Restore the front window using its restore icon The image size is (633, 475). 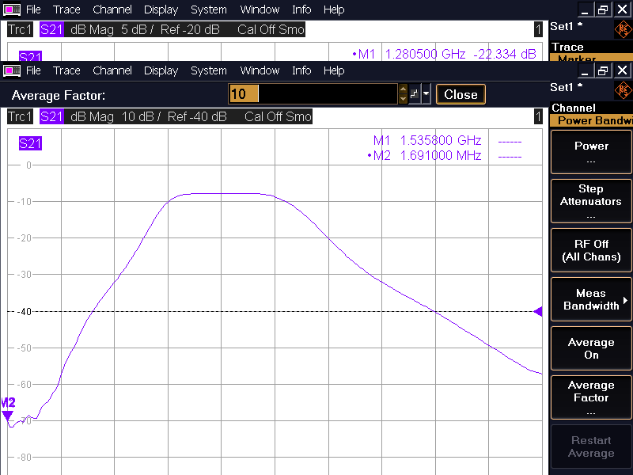[603, 70]
